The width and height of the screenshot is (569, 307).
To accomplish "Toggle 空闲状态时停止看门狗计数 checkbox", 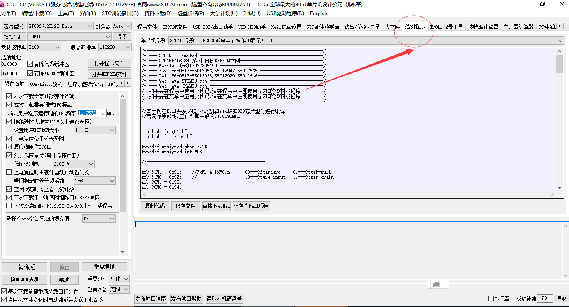I will click(x=9, y=189).
